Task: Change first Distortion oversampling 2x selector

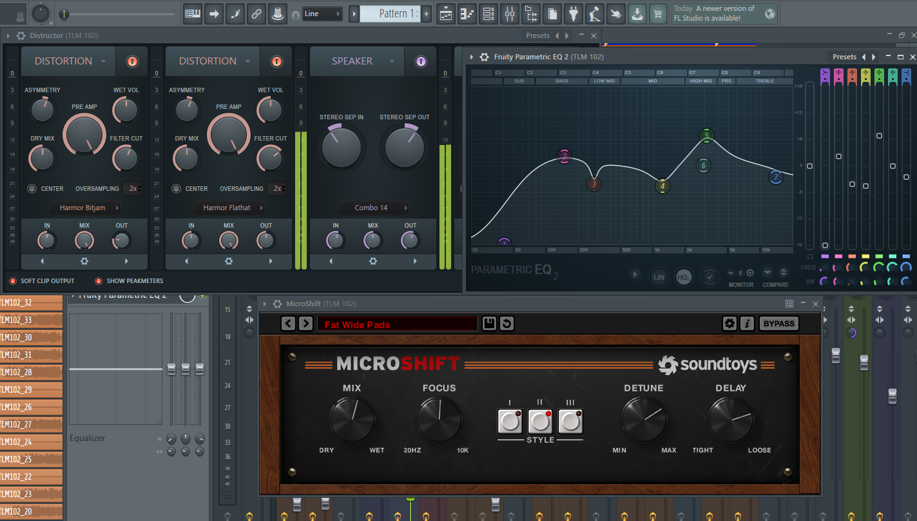Action: click(x=133, y=188)
